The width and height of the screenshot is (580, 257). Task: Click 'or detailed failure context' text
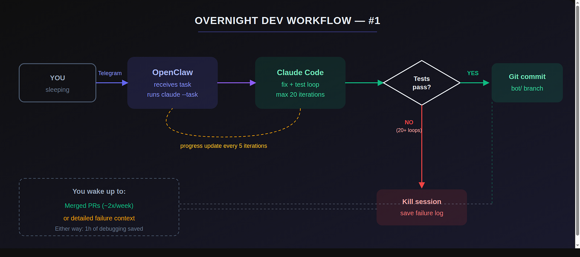click(99, 218)
